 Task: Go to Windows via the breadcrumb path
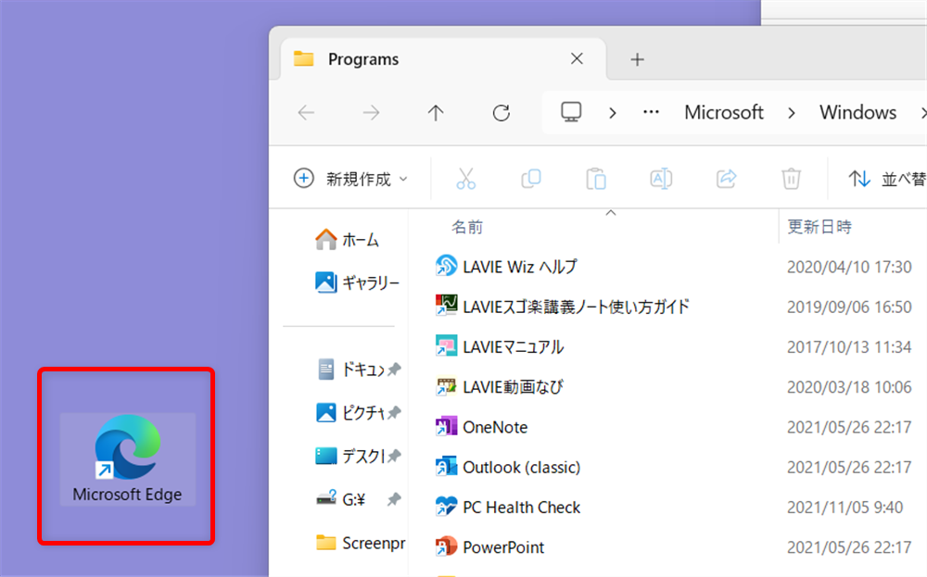click(x=857, y=112)
